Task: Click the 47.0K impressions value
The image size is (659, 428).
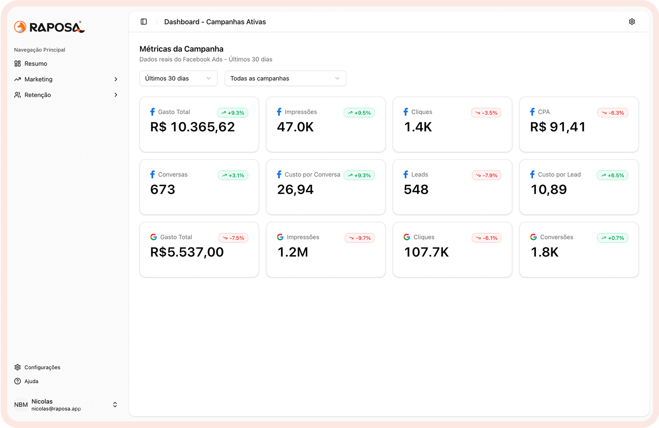Action: [x=295, y=127]
